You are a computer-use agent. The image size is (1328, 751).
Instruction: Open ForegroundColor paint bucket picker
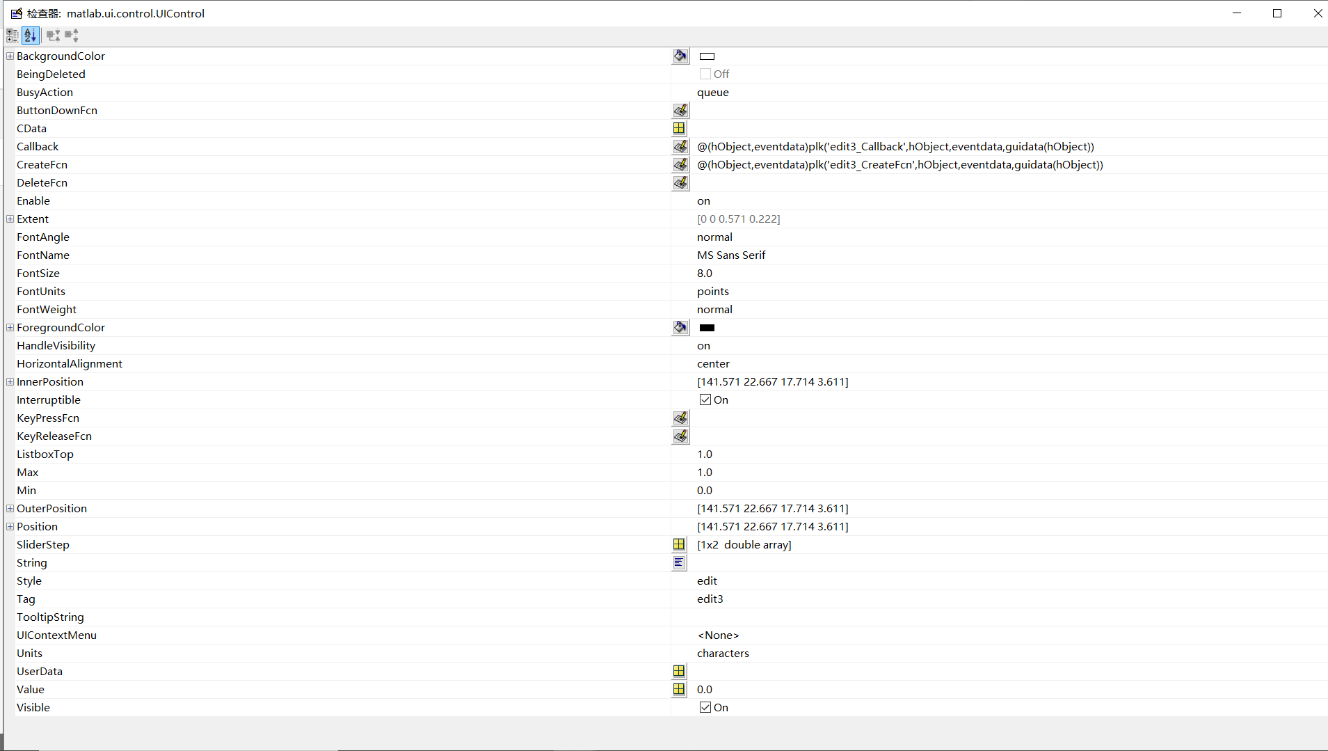tap(680, 327)
